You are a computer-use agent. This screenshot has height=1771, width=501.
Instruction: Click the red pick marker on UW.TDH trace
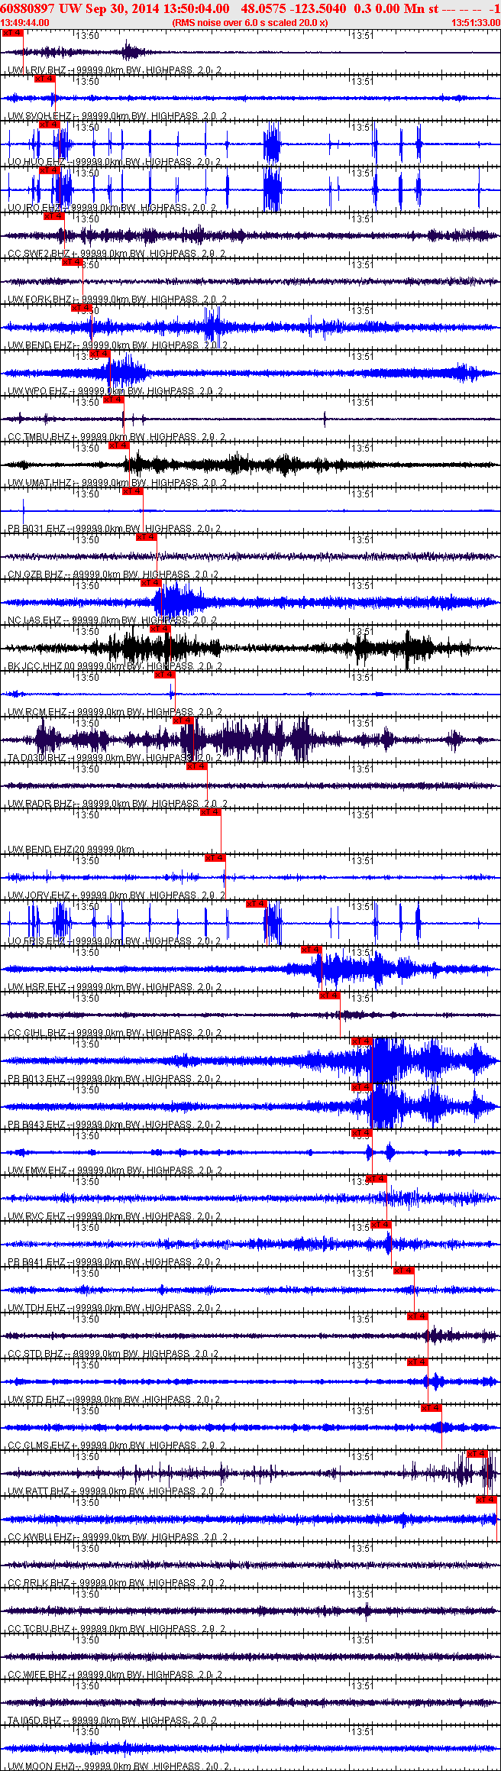(x=404, y=1271)
